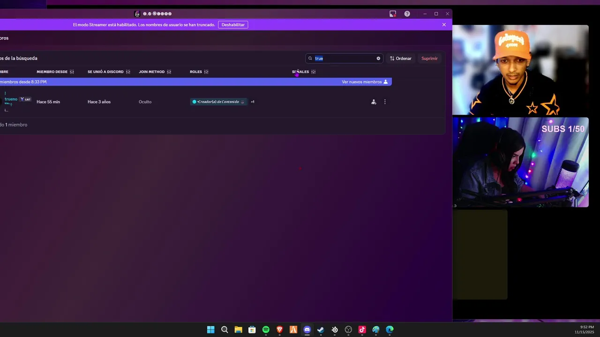The image size is (600, 337).
Task: Open more options for trueno row
Action: 385,102
